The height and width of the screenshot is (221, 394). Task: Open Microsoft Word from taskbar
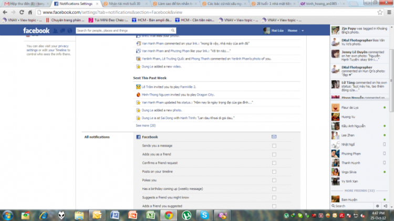point(115,215)
